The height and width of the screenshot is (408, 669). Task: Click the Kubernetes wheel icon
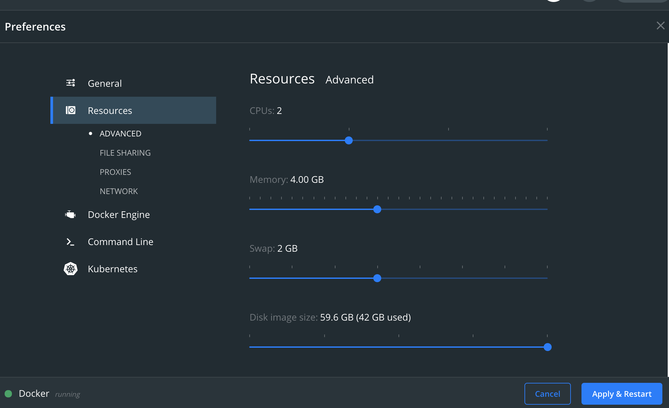(x=70, y=269)
